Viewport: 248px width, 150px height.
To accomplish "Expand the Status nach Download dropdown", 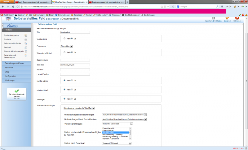I will 117,143.
